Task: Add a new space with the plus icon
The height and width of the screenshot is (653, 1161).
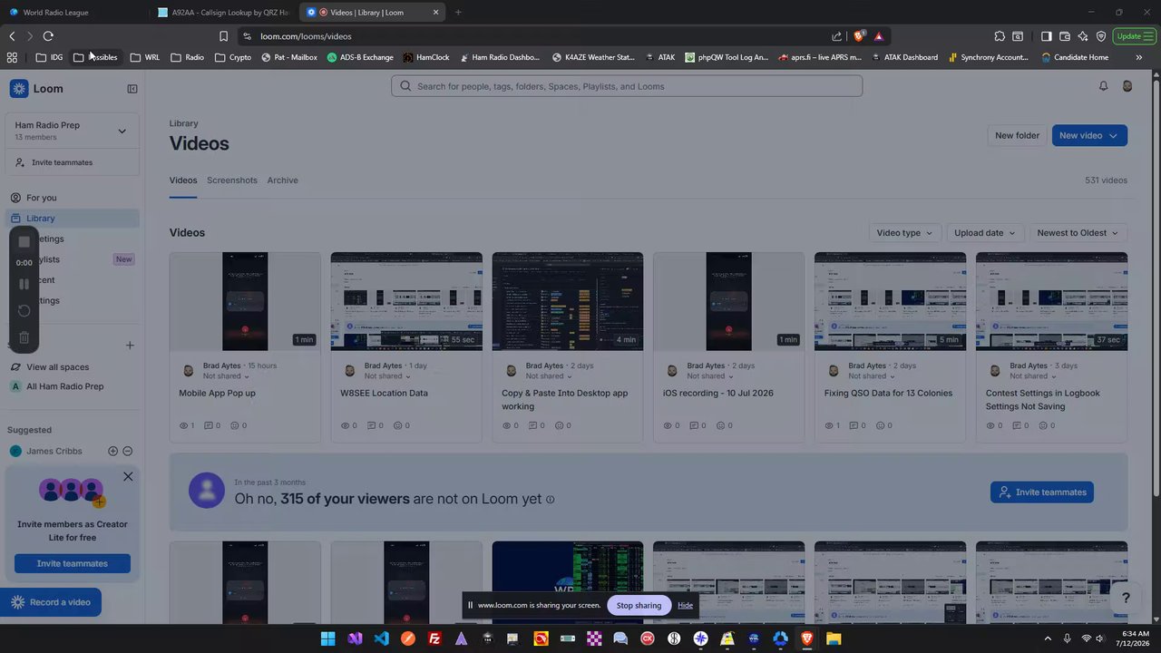Action: (130, 346)
